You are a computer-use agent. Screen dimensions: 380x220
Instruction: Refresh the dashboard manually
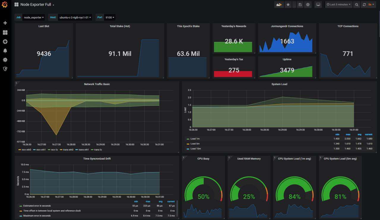click(x=365, y=4)
